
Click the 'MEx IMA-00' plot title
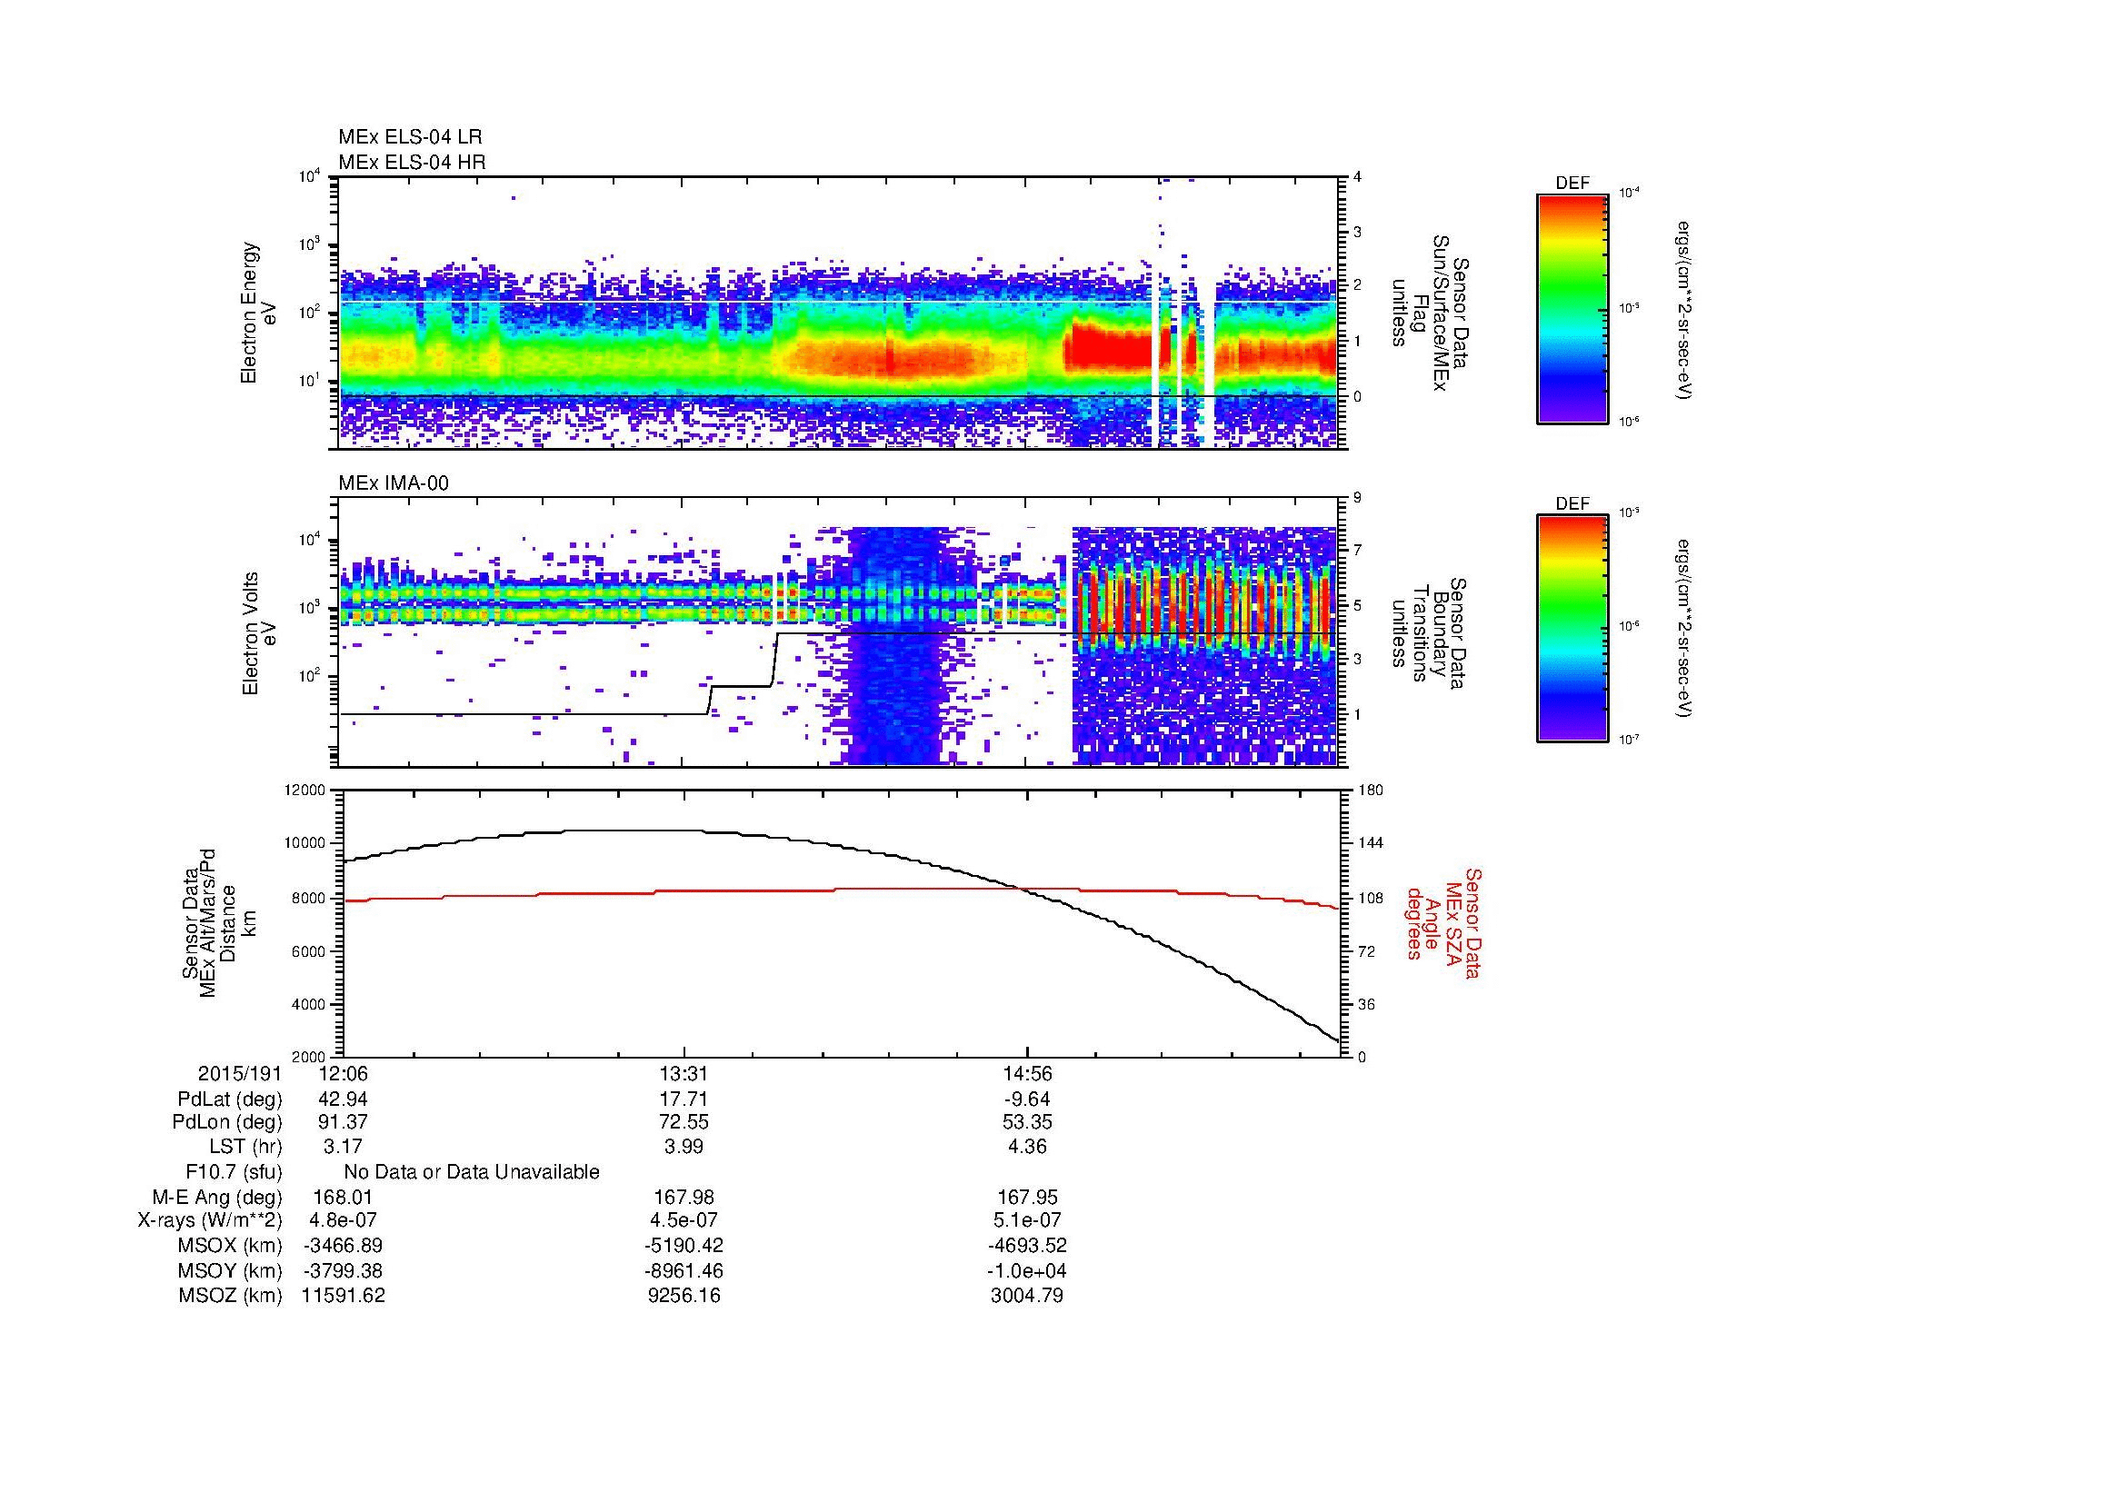tap(394, 483)
